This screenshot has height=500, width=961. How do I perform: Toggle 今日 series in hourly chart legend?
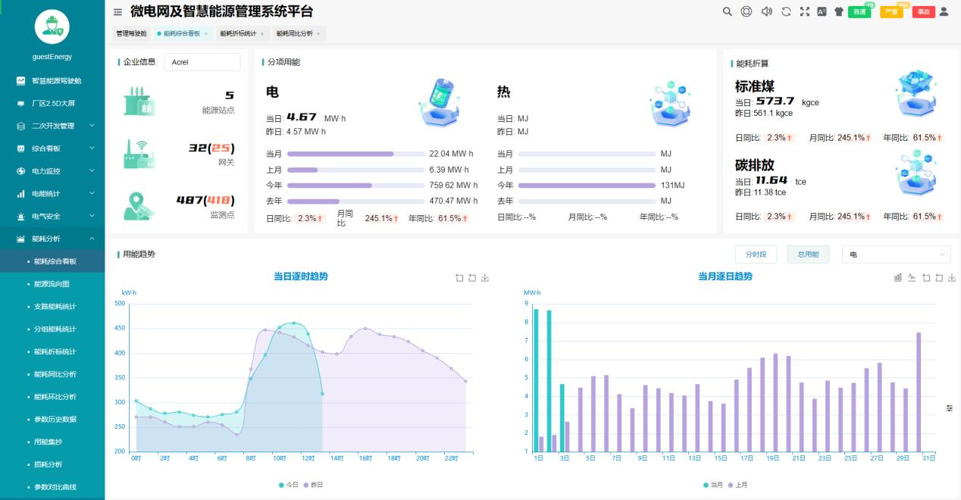pyautogui.click(x=289, y=485)
